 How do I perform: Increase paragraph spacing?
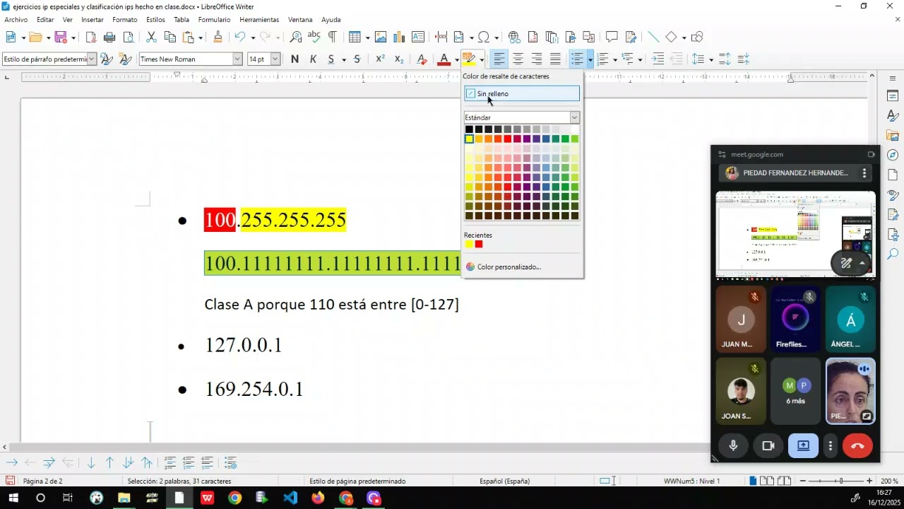725,59
